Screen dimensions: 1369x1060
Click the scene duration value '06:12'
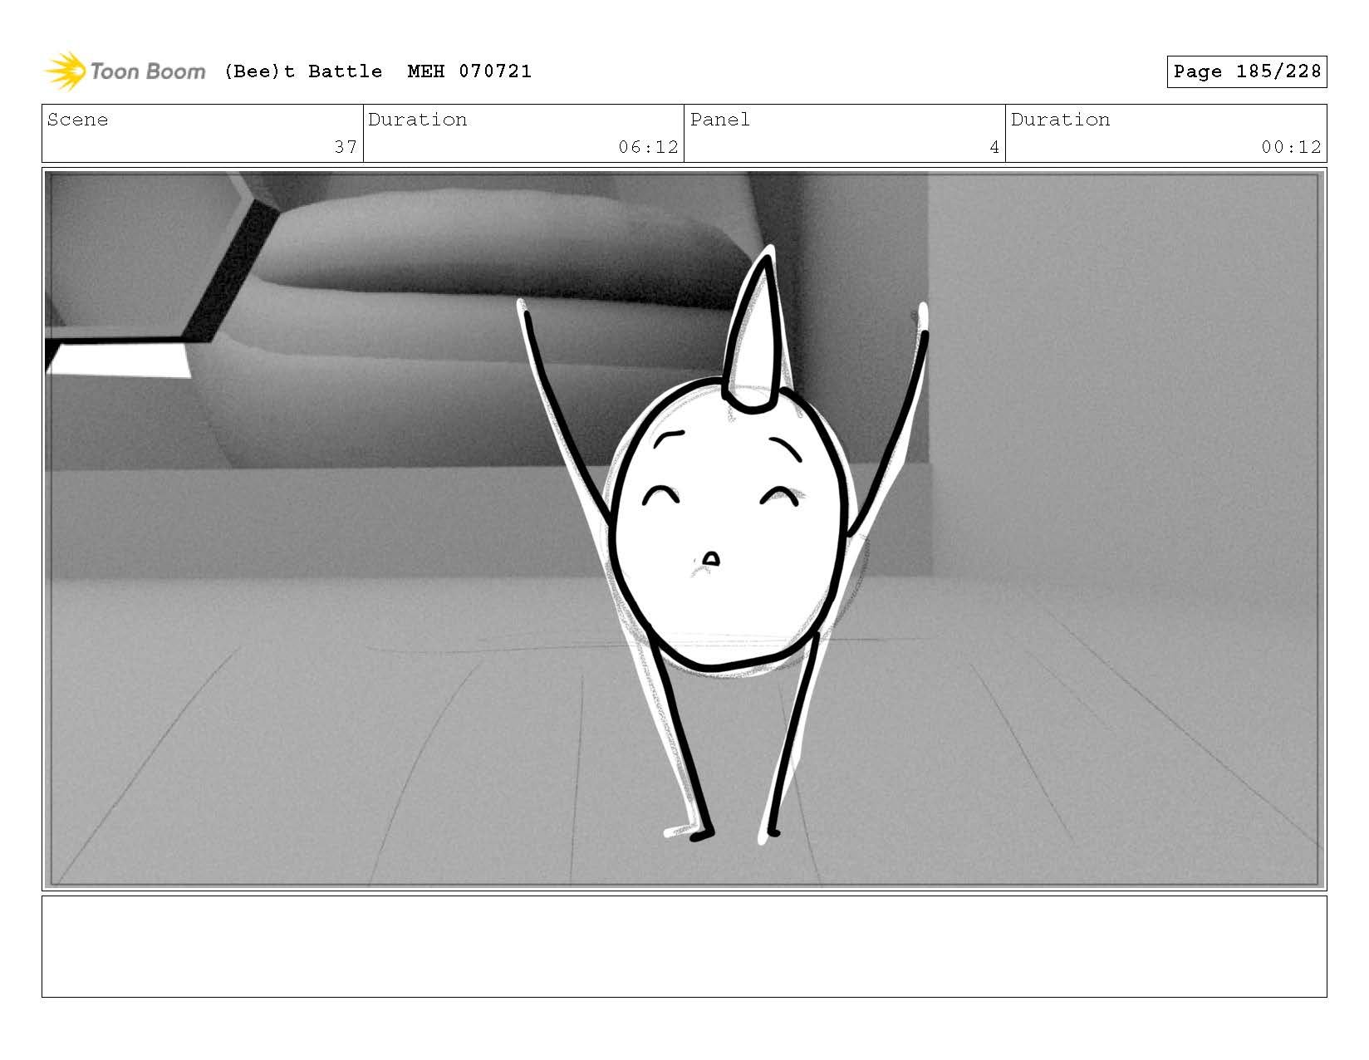click(x=648, y=147)
